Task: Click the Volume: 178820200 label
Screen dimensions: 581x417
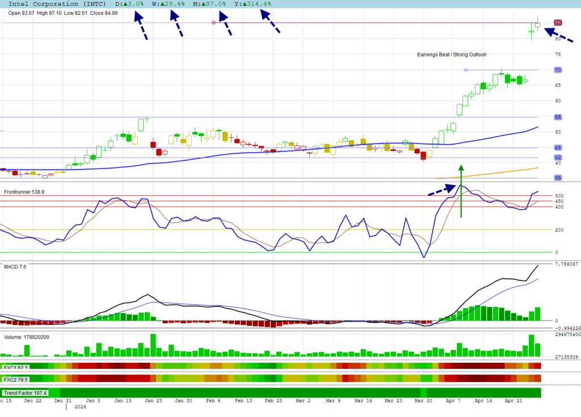Action: pos(28,337)
